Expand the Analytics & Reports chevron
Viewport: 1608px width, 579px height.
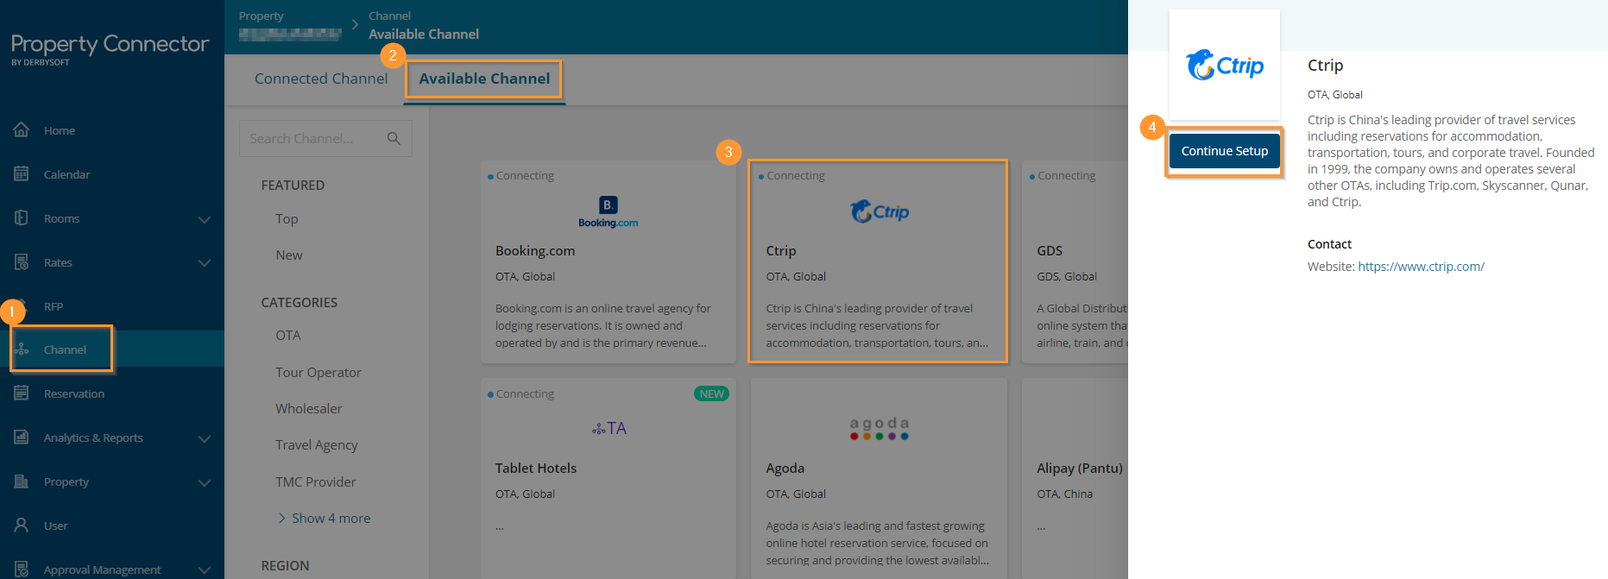pos(205,438)
